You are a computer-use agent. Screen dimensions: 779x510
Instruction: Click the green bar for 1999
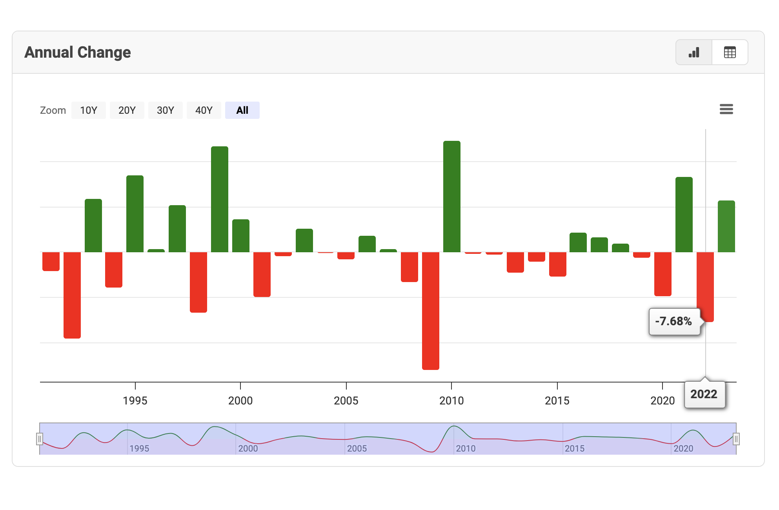click(220, 199)
